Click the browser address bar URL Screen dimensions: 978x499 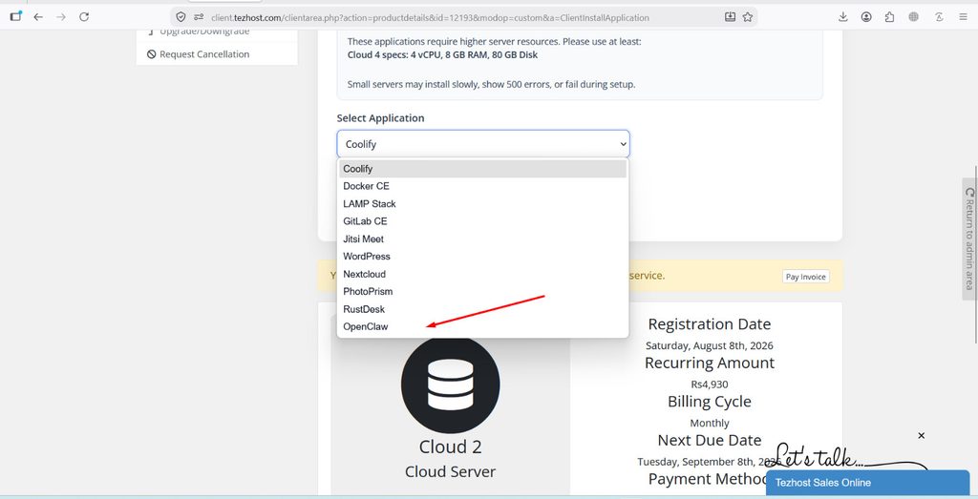(430, 17)
